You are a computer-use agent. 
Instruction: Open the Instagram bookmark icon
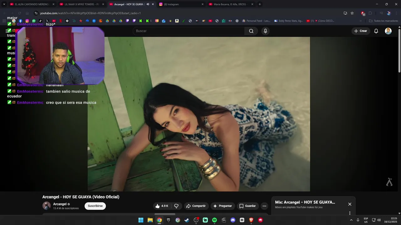point(27,21)
